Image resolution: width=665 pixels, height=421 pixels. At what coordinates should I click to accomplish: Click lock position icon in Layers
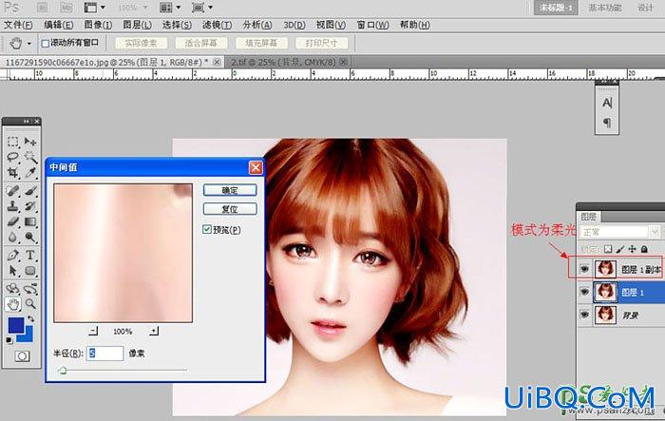[x=632, y=249]
